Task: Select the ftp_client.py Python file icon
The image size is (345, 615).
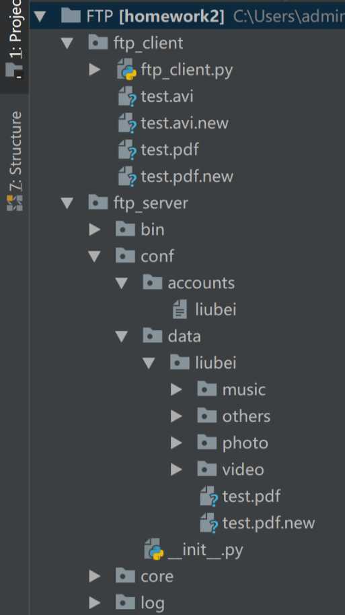Action: (126, 70)
